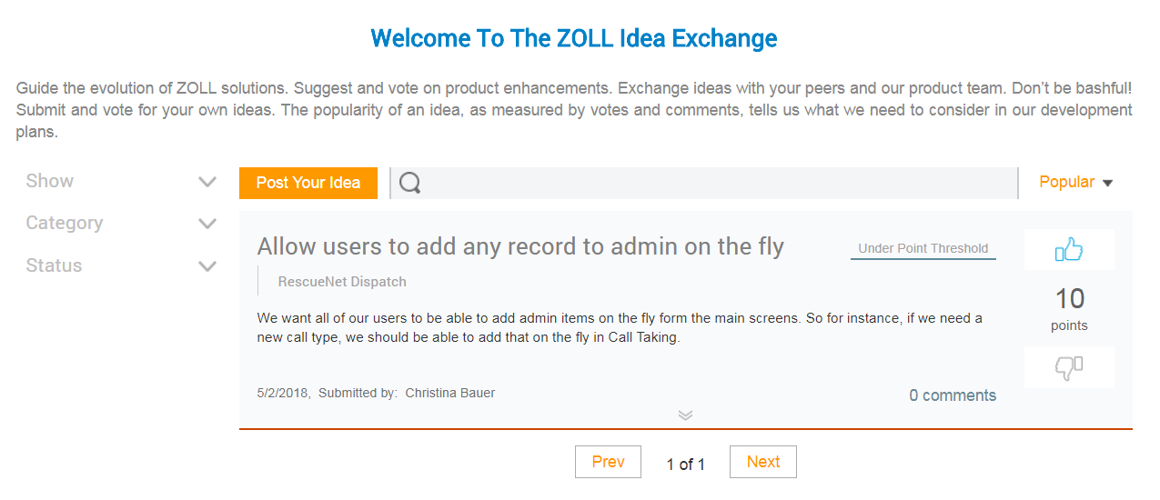Screen dimensions: 1160x500
Task: Expand the Show filter
Action: click(122, 181)
